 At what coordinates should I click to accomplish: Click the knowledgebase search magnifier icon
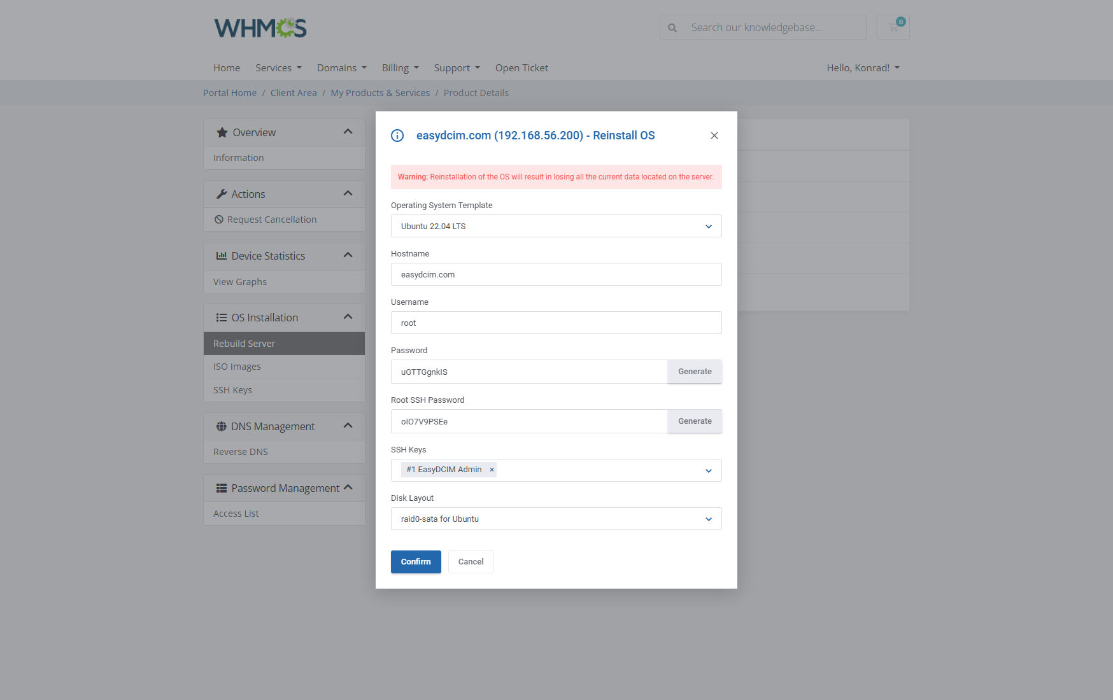tap(672, 28)
